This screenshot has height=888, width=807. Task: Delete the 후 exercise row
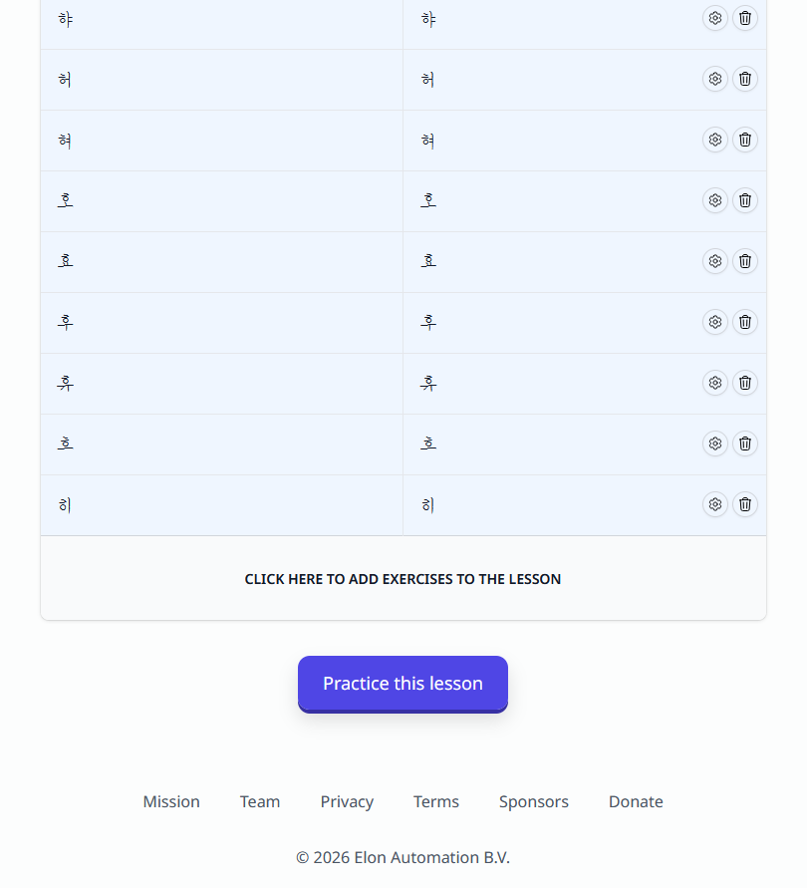coord(744,322)
